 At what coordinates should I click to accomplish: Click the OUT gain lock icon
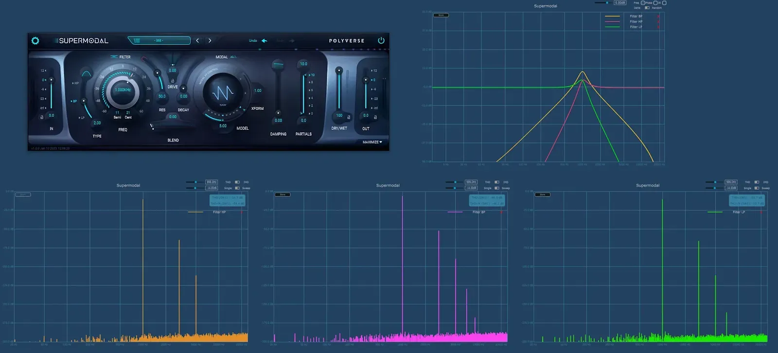coord(375,117)
